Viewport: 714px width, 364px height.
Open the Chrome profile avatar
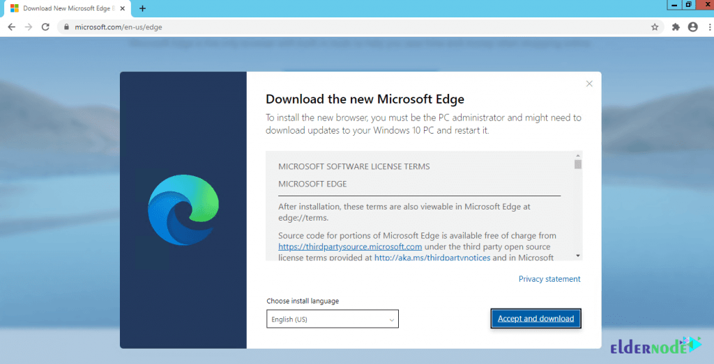693,27
